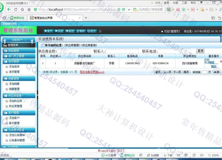Click the edit pencil icon in supplier row

(x=207, y=61)
